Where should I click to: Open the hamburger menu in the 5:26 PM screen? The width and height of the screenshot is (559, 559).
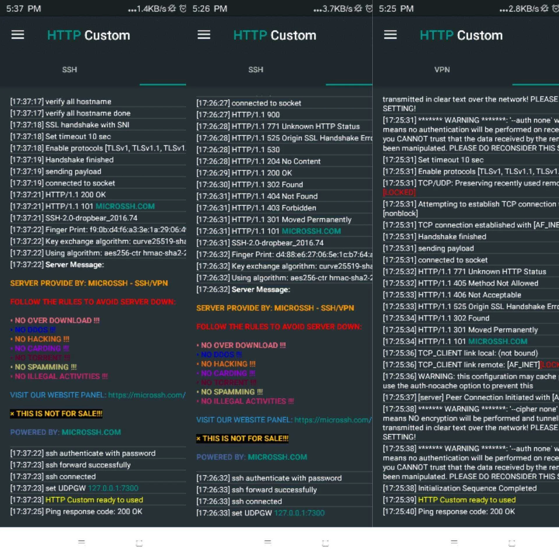tap(204, 35)
